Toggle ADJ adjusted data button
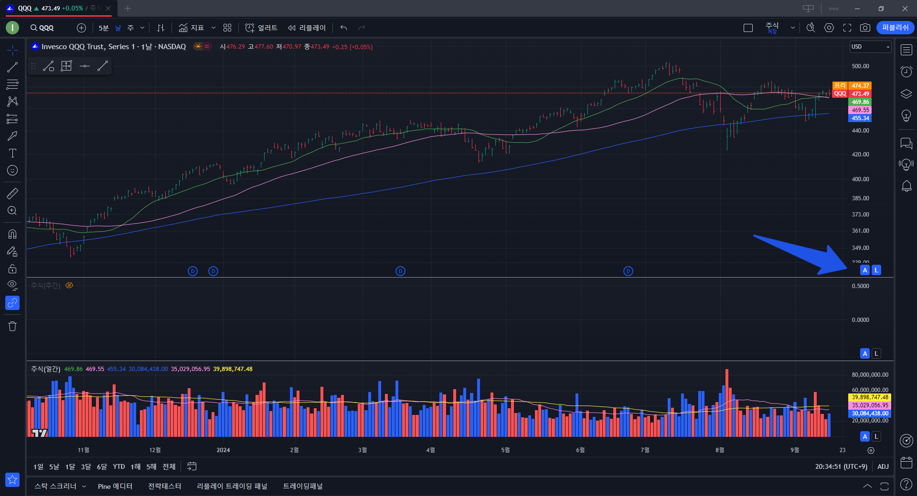The height and width of the screenshot is (496, 917). (x=883, y=466)
